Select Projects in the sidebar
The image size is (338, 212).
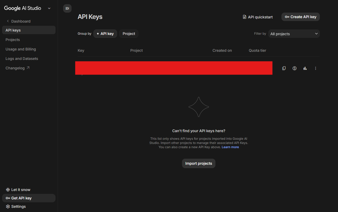(13, 40)
